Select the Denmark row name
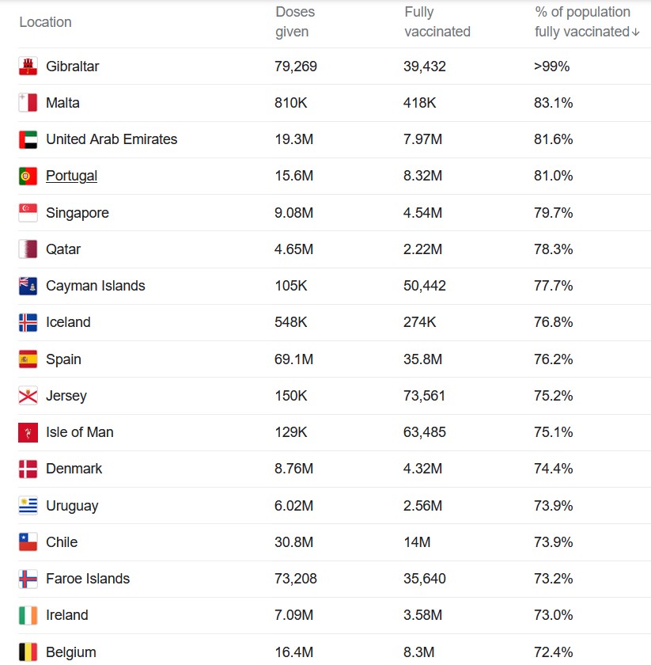The height and width of the screenshot is (665, 651). (x=74, y=469)
